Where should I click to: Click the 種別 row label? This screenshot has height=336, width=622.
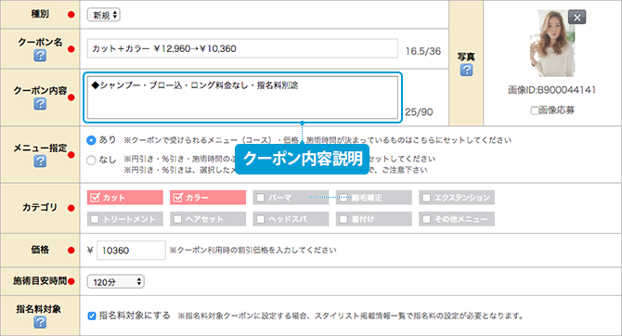[x=40, y=14]
